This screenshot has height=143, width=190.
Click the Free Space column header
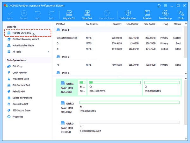[x=149, y=24]
